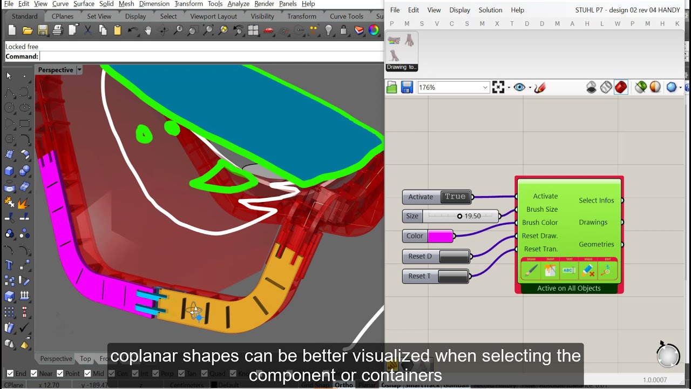Switch to the Top viewport tab

[x=85, y=359]
